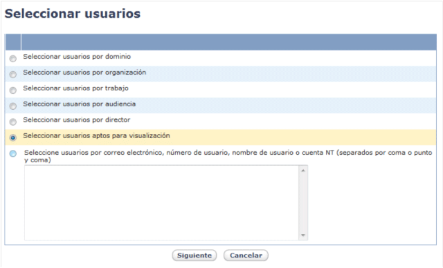Viewport: 443px width, 268px height.
Task: Click the text area scroll up arrow
Action: click(303, 171)
